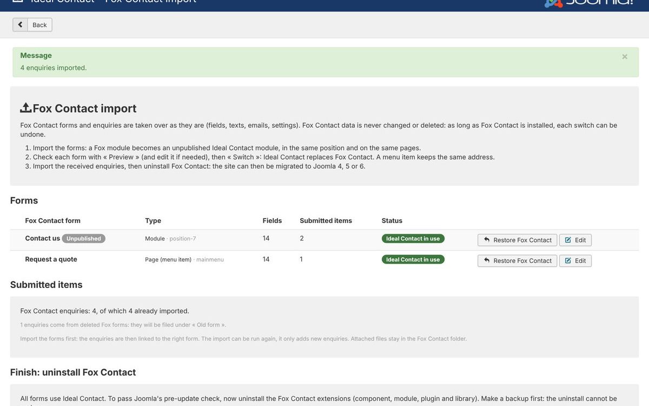Click the 'Message' alert heading
Image resolution: width=649 pixels, height=406 pixels.
pos(36,55)
